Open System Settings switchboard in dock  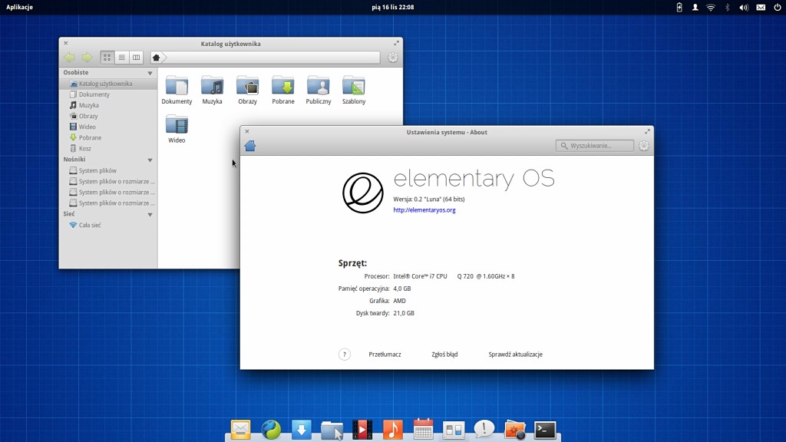coord(454,430)
